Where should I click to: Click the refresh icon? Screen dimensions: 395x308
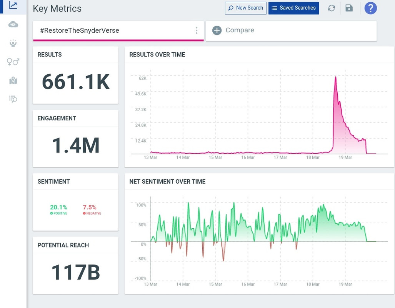[x=332, y=8]
